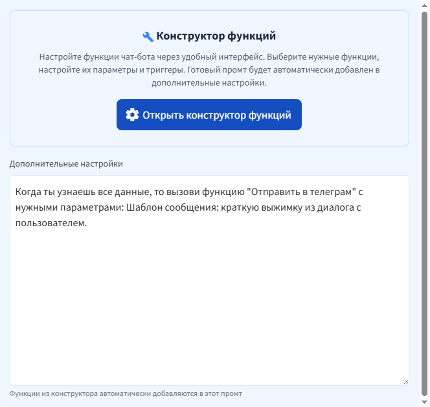Click the hint text below the text area
This screenshot has width=430, height=407.
pos(126,393)
